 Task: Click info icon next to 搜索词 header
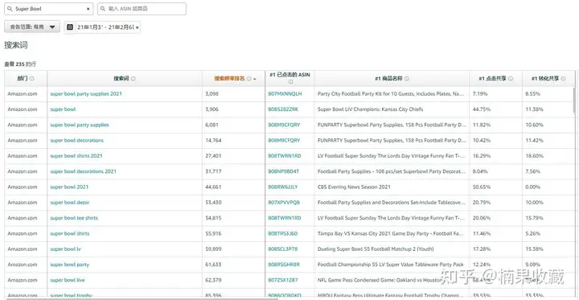[x=133, y=79]
